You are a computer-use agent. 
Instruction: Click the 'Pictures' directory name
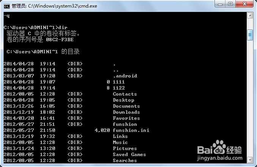[125, 148]
